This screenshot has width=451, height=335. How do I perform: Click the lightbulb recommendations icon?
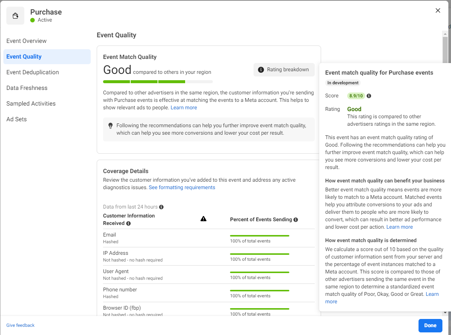point(111,126)
